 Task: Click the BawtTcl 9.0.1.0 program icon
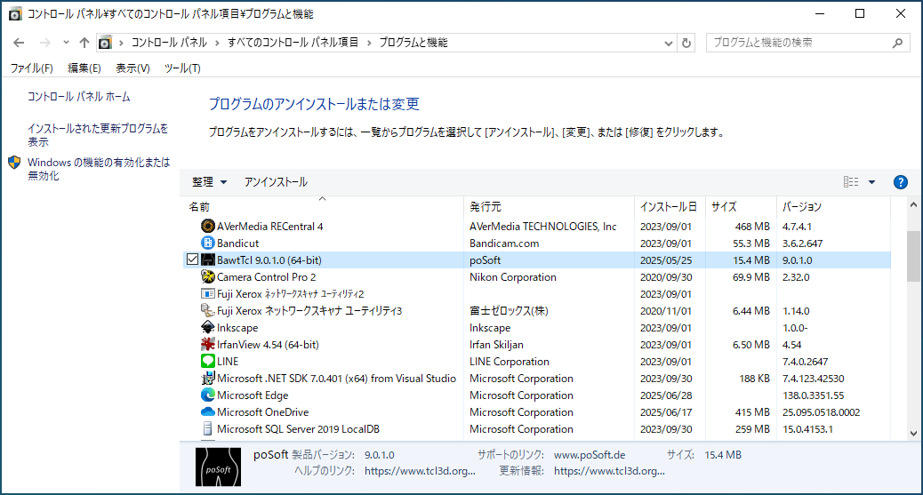tap(207, 260)
